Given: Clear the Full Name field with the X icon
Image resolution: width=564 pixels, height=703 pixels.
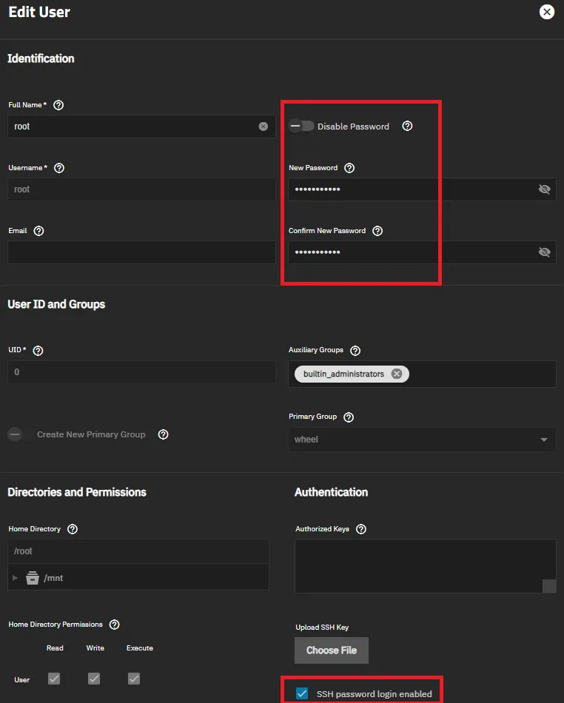Looking at the screenshot, I should click(x=263, y=127).
